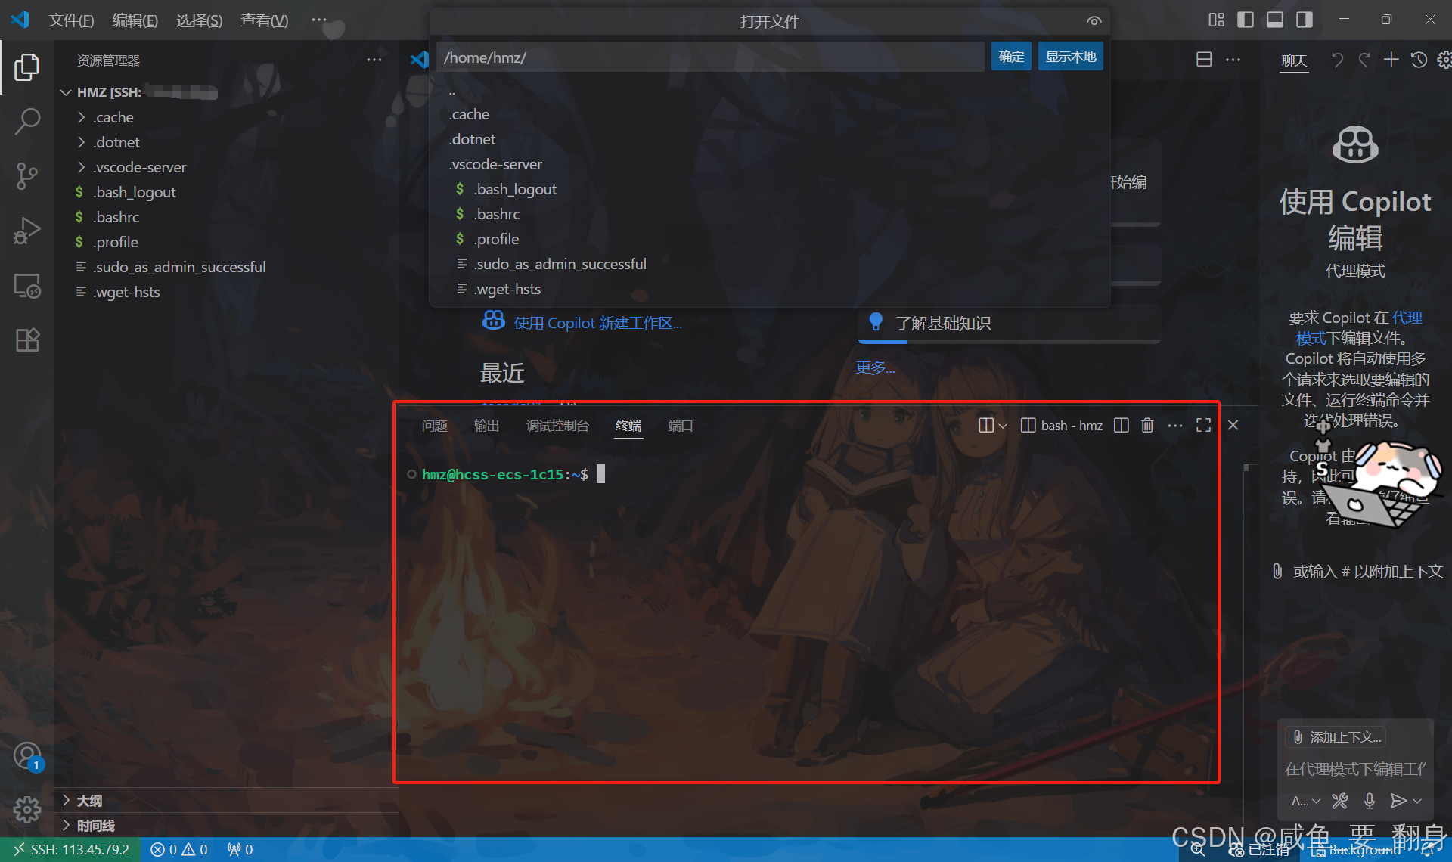1452x862 pixels.
Task: Open the Explorer view in activity bar
Action: (27, 67)
